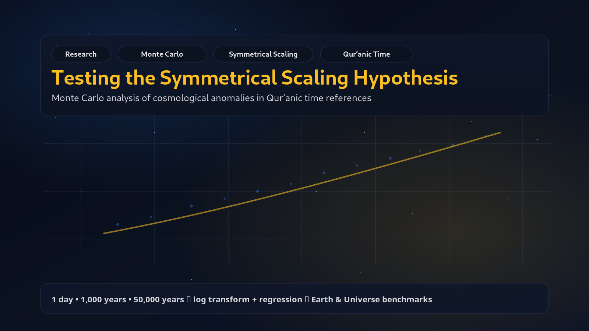Click '1 day' in the bottom caption
589x331 pixels.
pos(62,300)
